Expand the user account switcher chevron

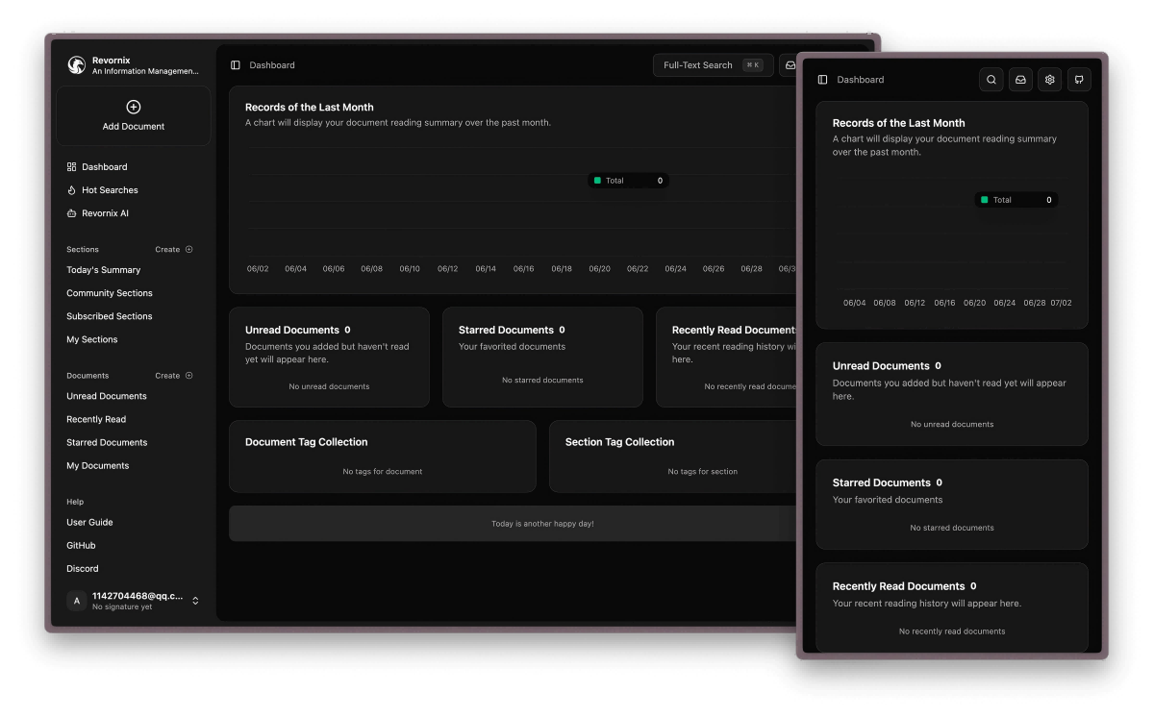tap(195, 601)
